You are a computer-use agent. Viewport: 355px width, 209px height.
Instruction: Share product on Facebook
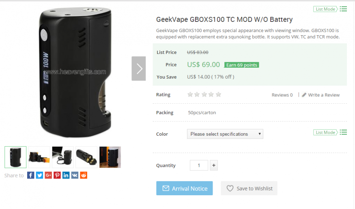click(x=30, y=175)
